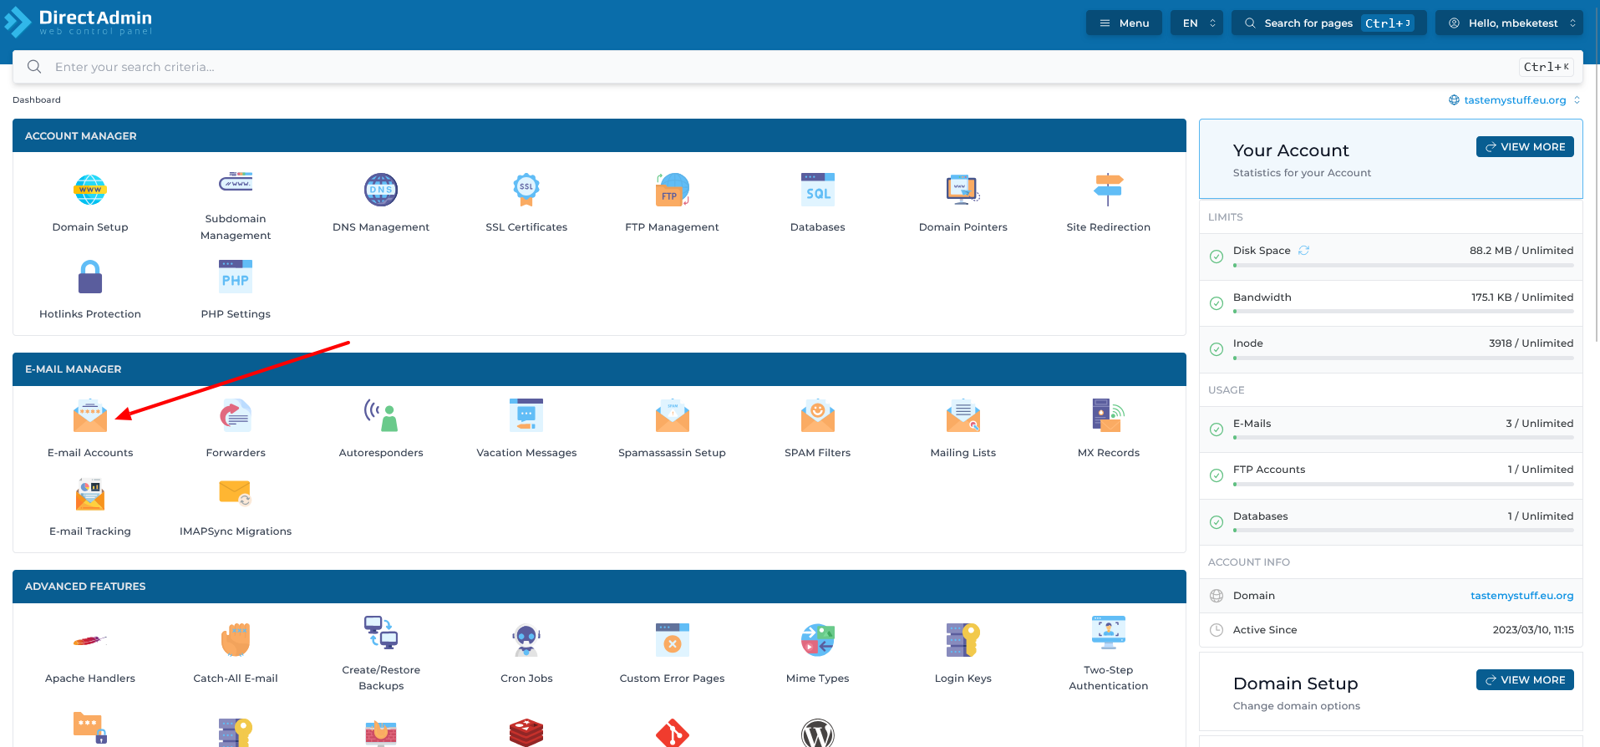Viewport: 1600px width, 747px height.
Task: Open MX Records
Action: click(x=1108, y=416)
